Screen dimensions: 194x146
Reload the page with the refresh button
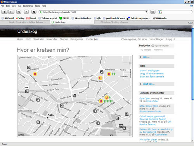pyautogui.click(x=19, y=12)
